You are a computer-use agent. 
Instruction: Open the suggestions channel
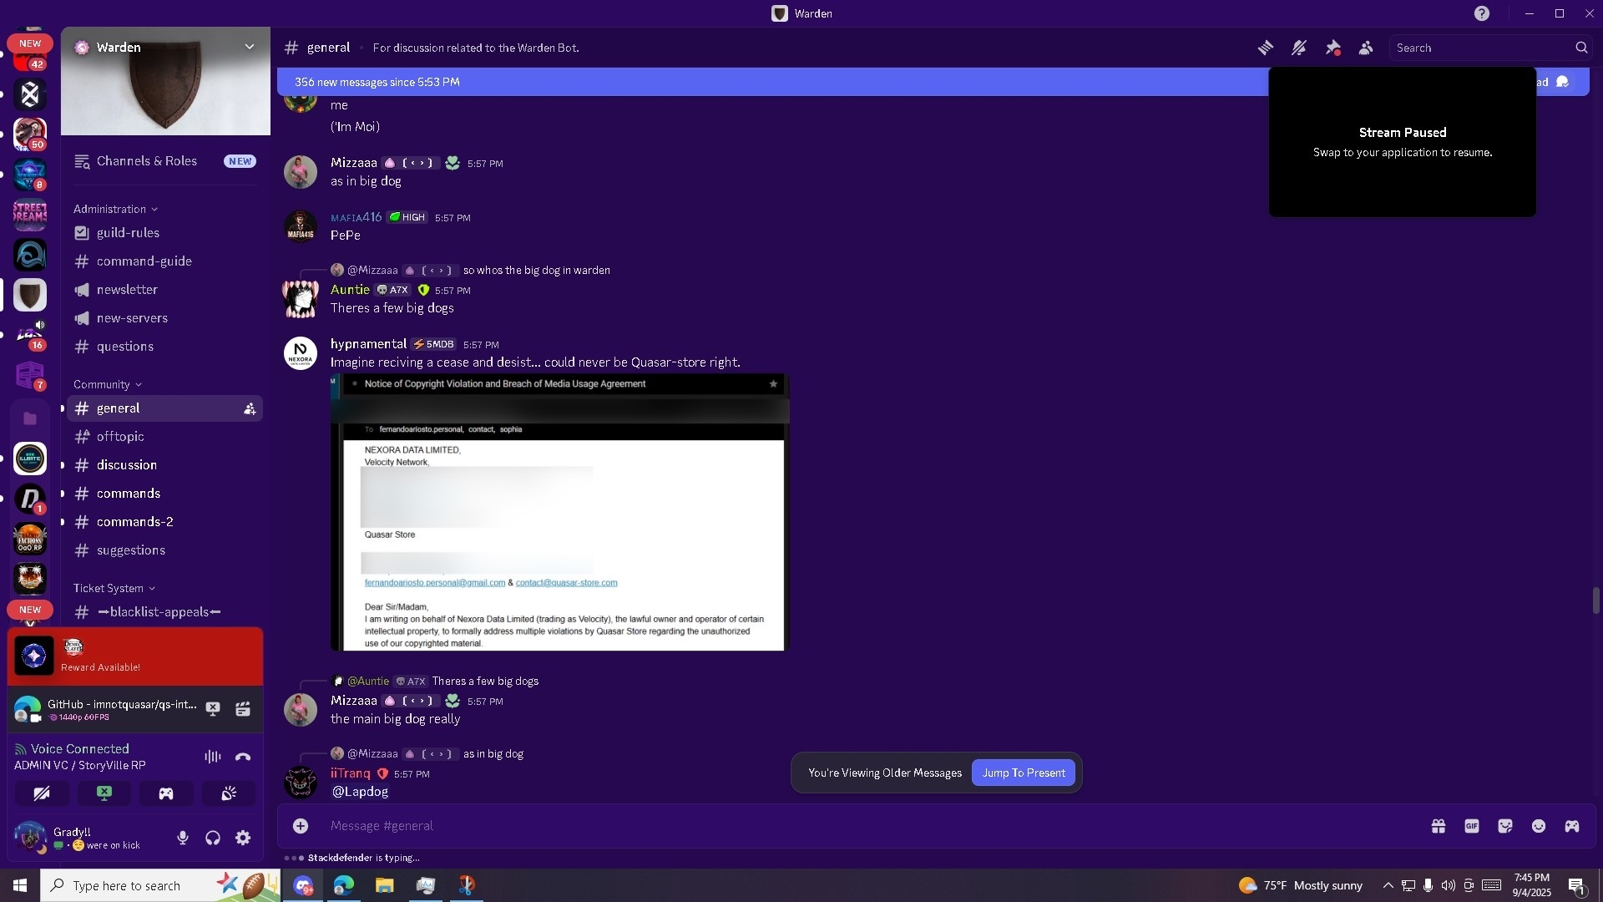click(164, 550)
